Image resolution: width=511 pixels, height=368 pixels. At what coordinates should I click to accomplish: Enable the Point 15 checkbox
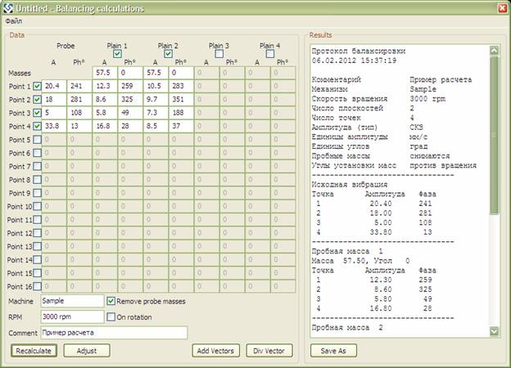pyautogui.click(x=37, y=273)
